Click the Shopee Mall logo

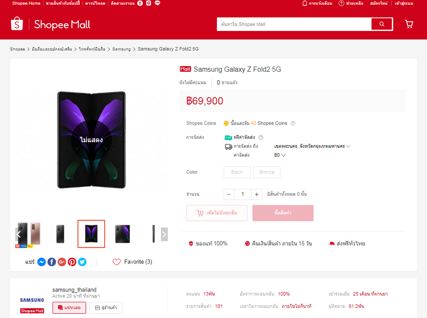50,24
